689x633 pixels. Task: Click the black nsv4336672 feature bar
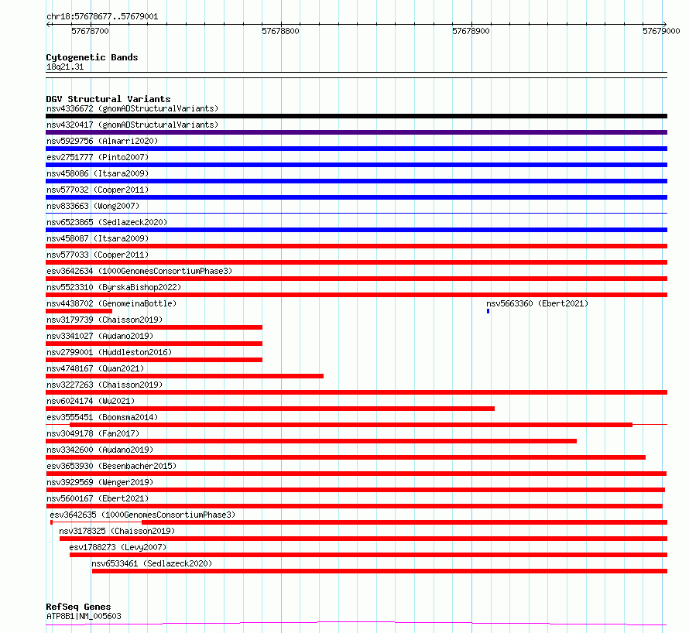click(x=356, y=116)
